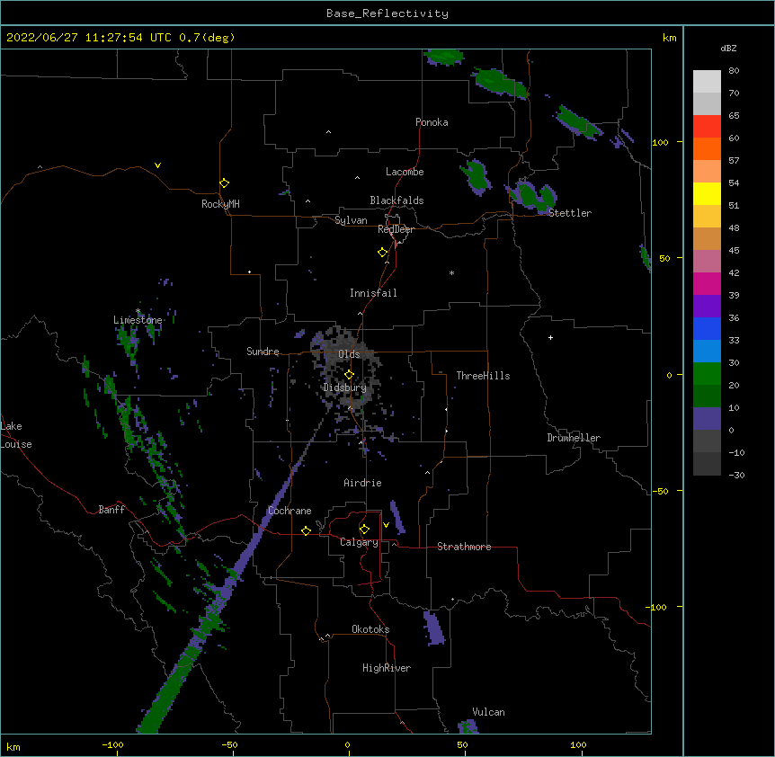The image size is (775, 757).
Task: Click the yellow V marker northwest of RockyMH
Action: click(x=157, y=165)
